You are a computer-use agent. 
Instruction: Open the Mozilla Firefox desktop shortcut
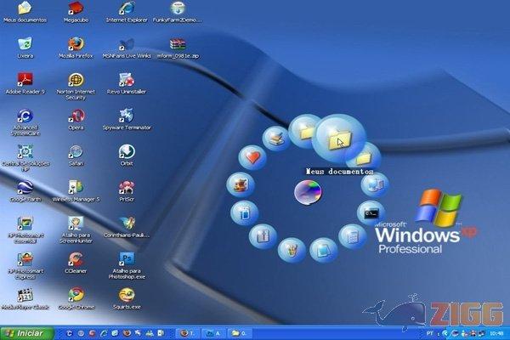76,44
